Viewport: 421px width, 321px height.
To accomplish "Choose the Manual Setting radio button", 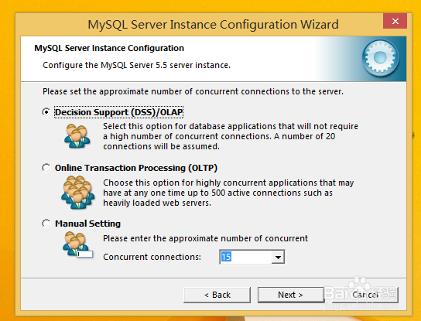I will (46, 224).
